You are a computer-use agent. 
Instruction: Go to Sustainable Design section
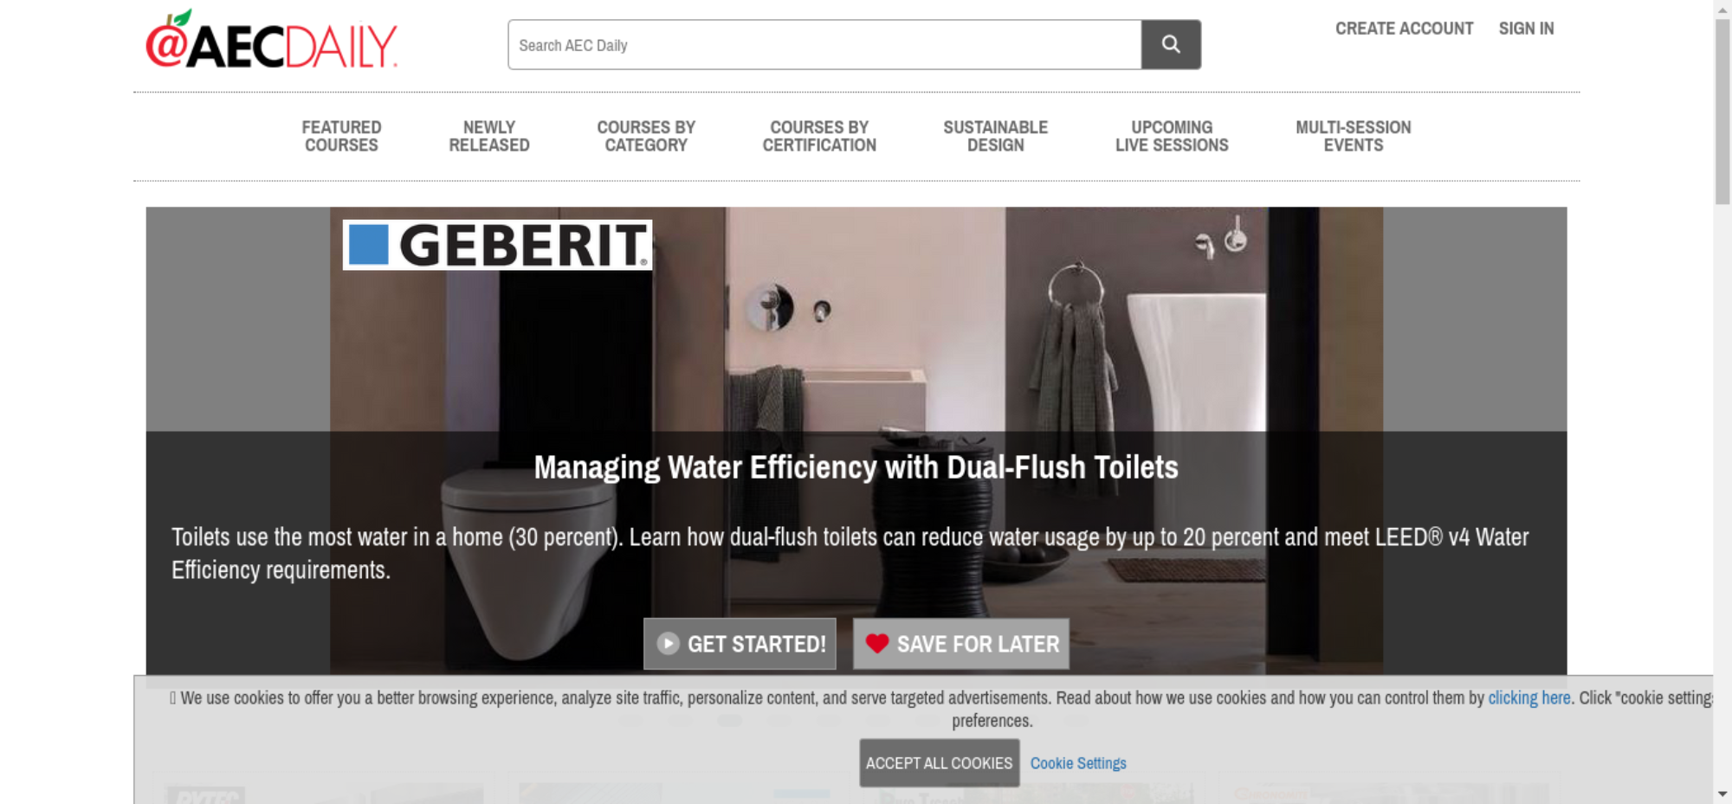(x=996, y=136)
